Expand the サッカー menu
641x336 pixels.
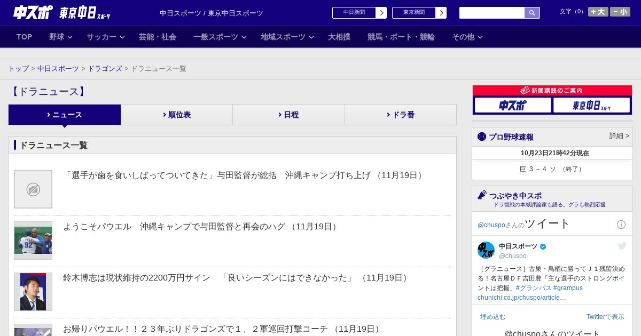pos(106,37)
